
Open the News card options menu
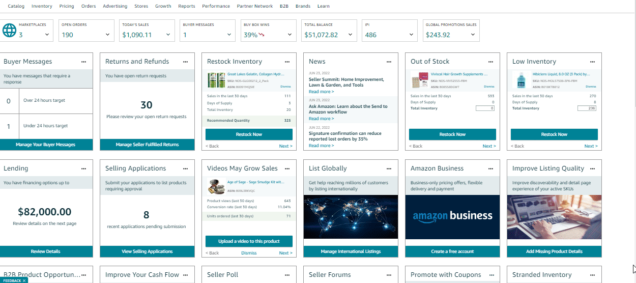click(389, 62)
